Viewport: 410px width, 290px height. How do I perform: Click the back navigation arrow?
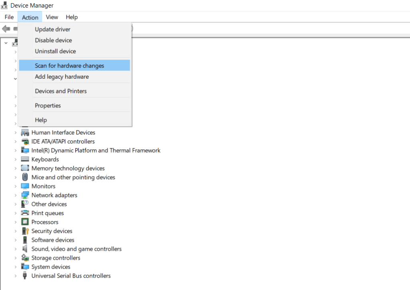[x=6, y=28]
